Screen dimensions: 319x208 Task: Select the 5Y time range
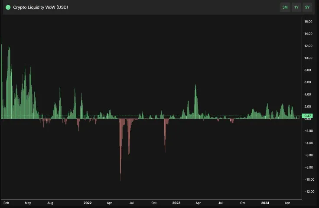307,7
